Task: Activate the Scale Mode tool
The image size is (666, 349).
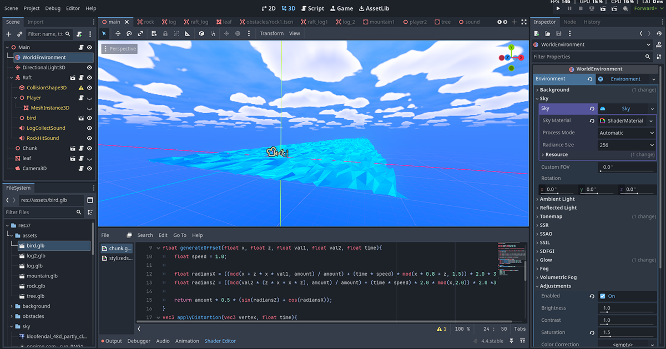Action: (140, 33)
